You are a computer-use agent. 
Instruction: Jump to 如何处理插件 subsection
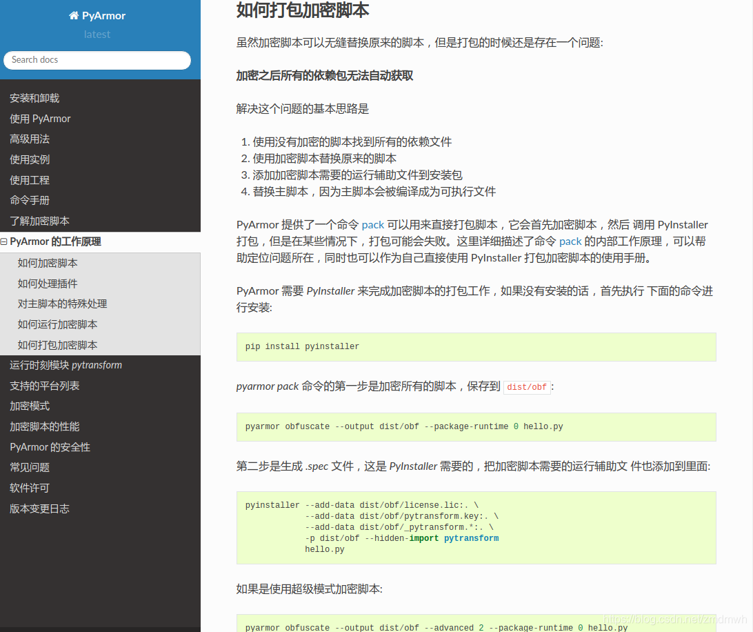click(48, 284)
